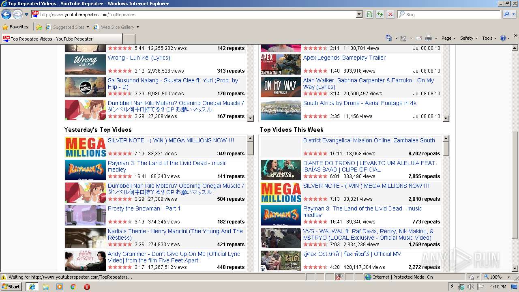Open the Home button dropdown arrow
The image size is (519, 292).
(396, 39)
